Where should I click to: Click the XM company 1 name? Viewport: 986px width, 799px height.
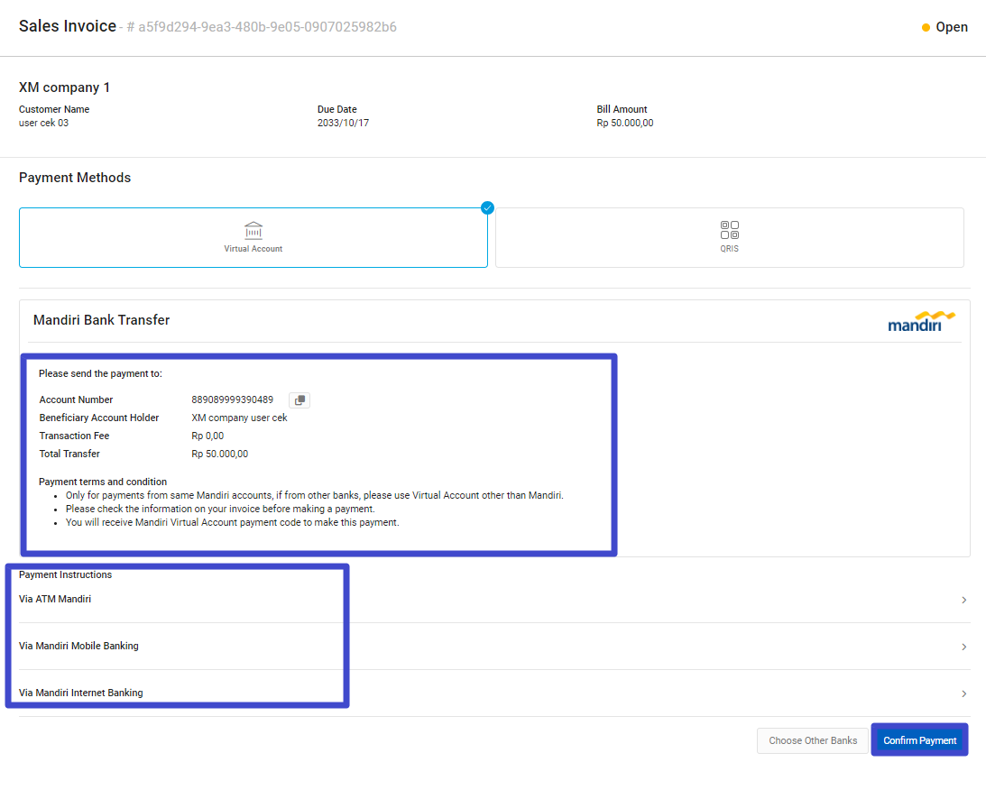(x=64, y=87)
